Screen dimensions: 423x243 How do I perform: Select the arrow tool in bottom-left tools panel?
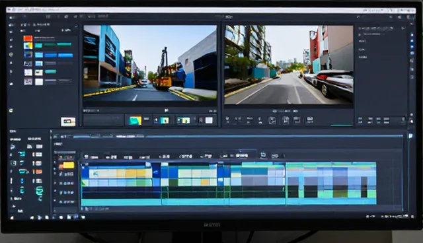click(13, 147)
